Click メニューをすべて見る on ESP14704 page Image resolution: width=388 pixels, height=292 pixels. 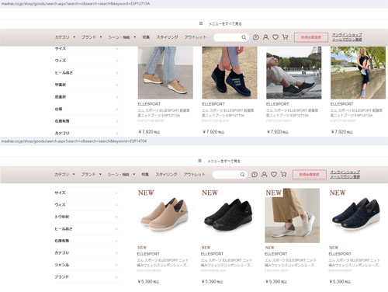click(x=223, y=161)
